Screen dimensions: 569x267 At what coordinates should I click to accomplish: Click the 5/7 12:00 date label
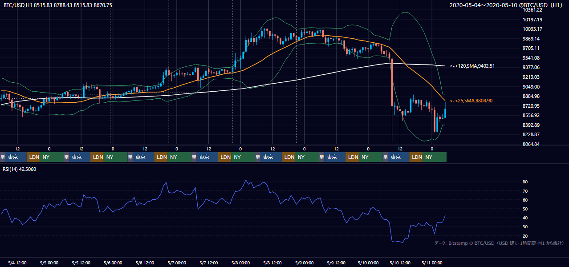(x=208, y=263)
